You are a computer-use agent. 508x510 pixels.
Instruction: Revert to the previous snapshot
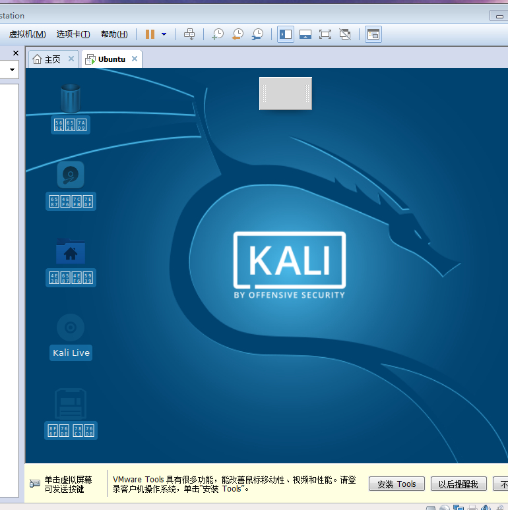click(238, 34)
